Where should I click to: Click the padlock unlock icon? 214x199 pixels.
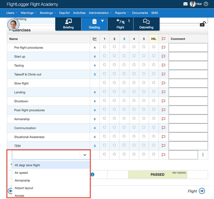pyautogui.click(x=203, y=24)
